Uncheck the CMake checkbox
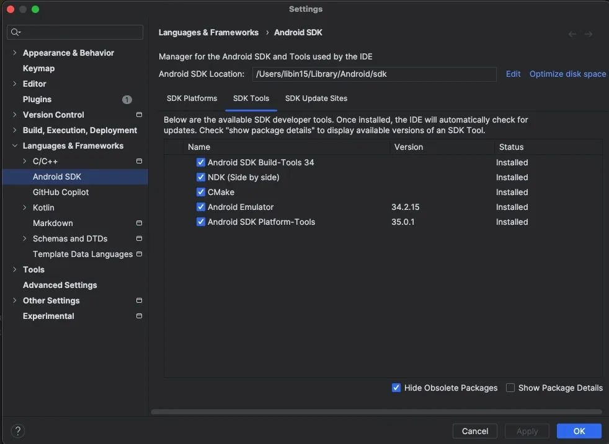This screenshot has width=609, height=444. click(x=201, y=192)
